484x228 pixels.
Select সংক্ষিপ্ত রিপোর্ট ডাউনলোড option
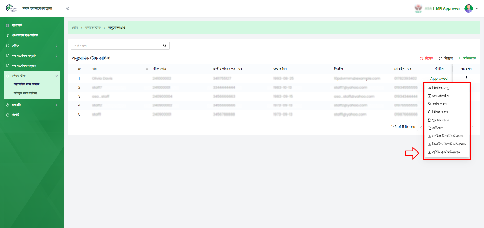(x=446, y=136)
